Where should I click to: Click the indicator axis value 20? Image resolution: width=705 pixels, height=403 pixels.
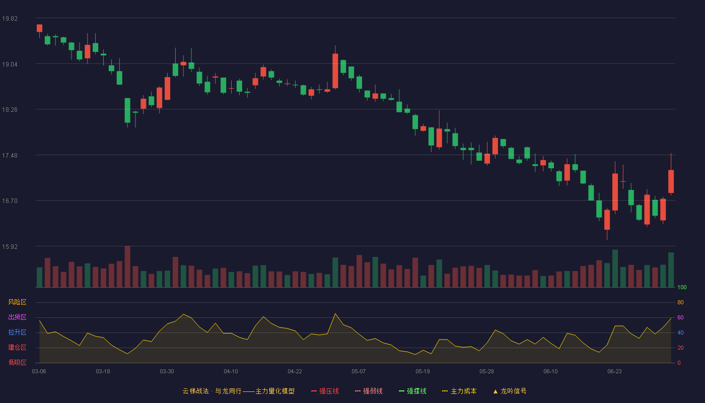tap(680, 348)
